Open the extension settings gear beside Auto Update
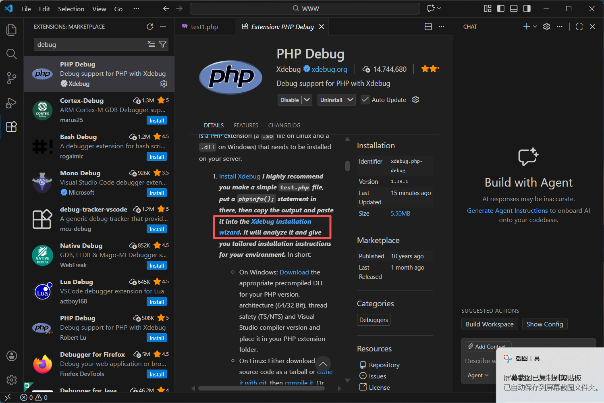The width and height of the screenshot is (604, 403). [x=416, y=100]
